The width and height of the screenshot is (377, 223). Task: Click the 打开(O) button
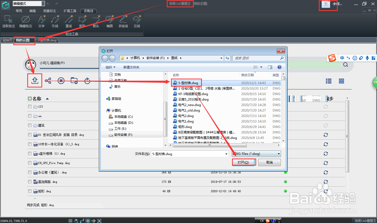[x=243, y=162]
